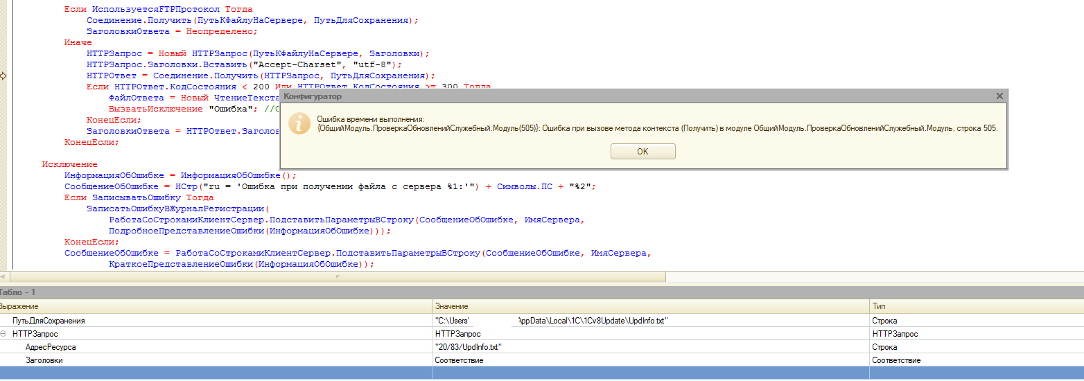1084x381 pixels.
Task: Click the UpdInfo.txt path value cell
Action: click(650, 321)
